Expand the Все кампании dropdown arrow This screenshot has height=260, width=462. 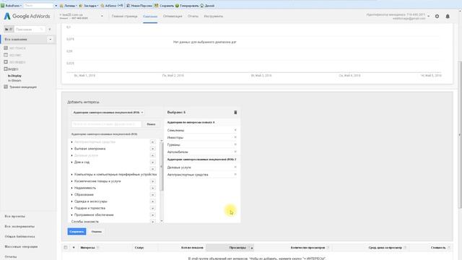point(51,39)
